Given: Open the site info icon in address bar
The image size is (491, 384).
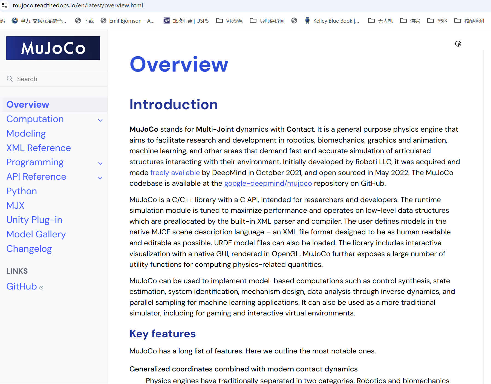Looking at the screenshot, I should point(4,5).
